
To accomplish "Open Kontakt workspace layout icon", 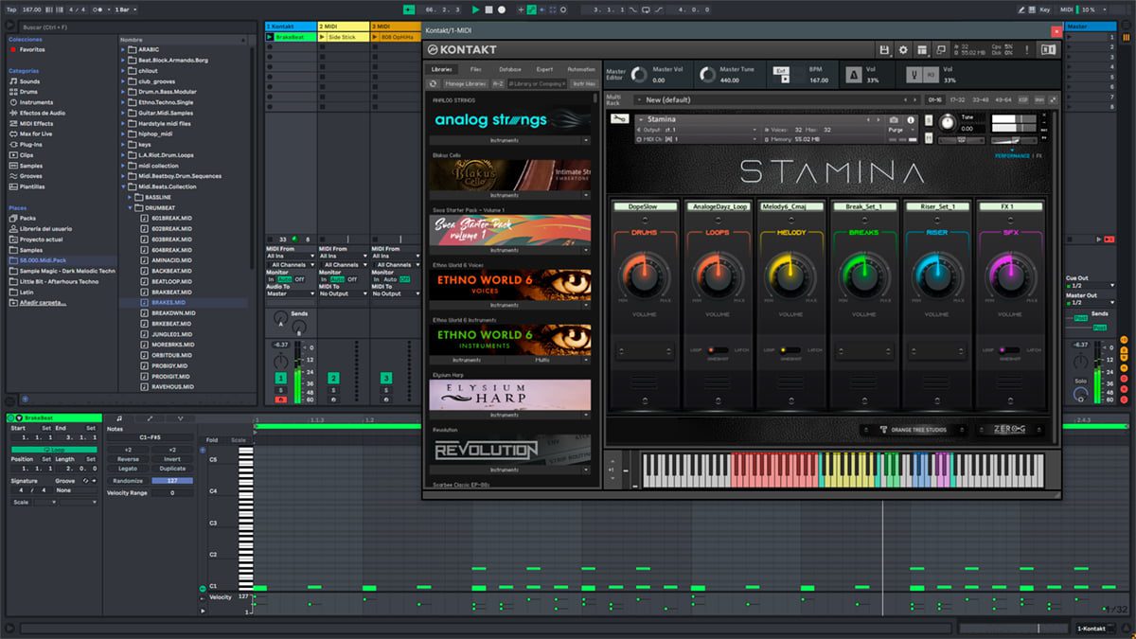I will [922, 49].
